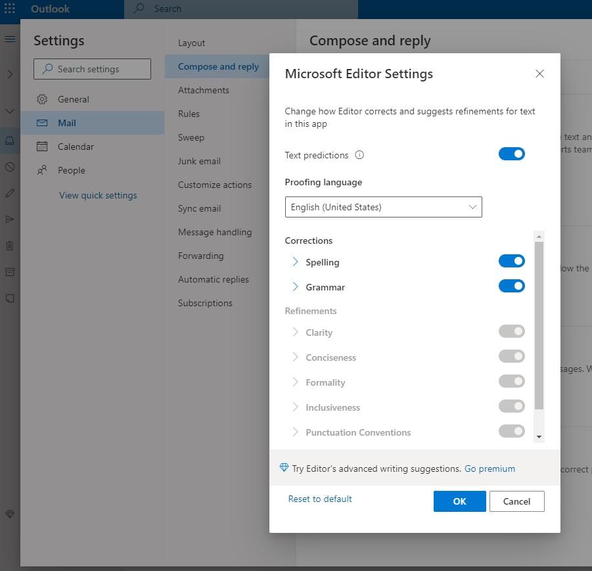Click the Cancel button
This screenshot has height=571, width=592.
[516, 501]
